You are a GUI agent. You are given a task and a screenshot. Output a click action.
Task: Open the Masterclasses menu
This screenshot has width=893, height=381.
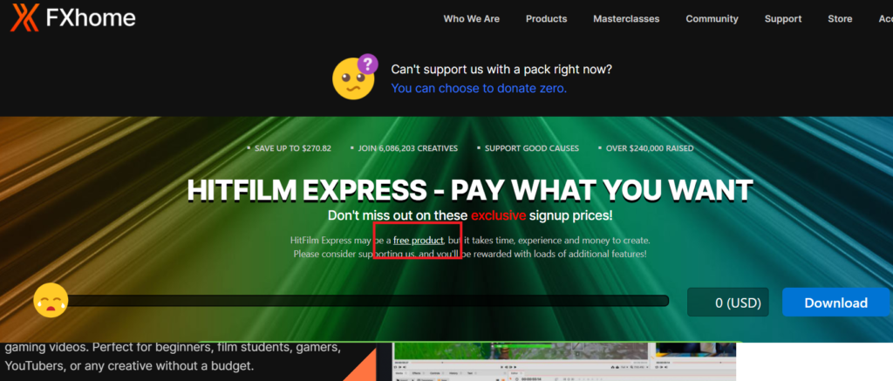[626, 19]
